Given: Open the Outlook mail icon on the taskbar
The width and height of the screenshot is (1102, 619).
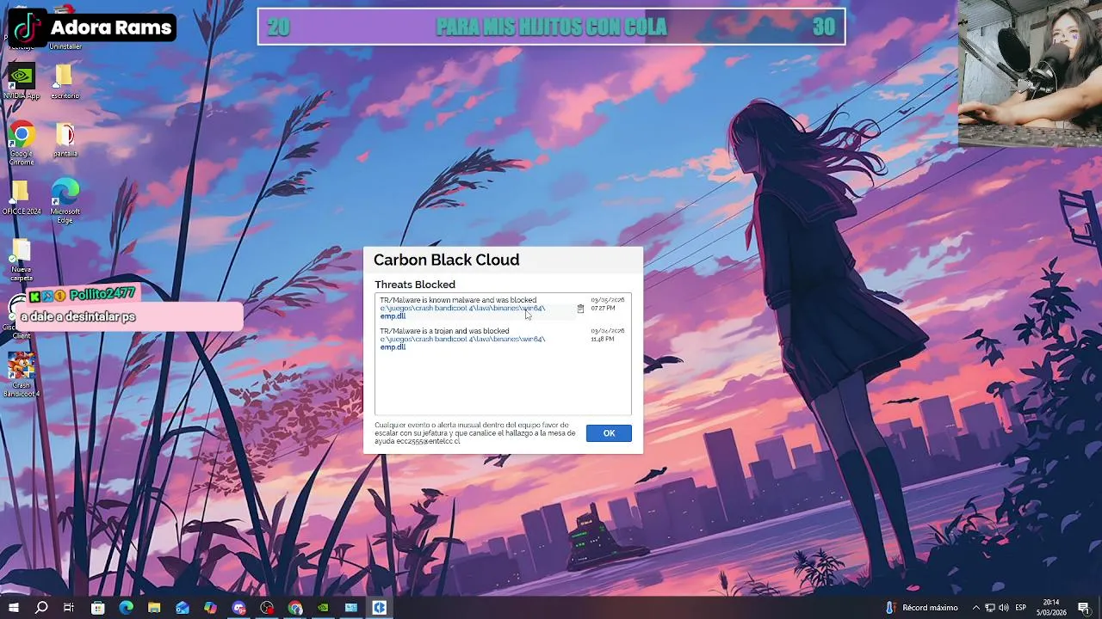Looking at the screenshot, I should tap(183, 608).
